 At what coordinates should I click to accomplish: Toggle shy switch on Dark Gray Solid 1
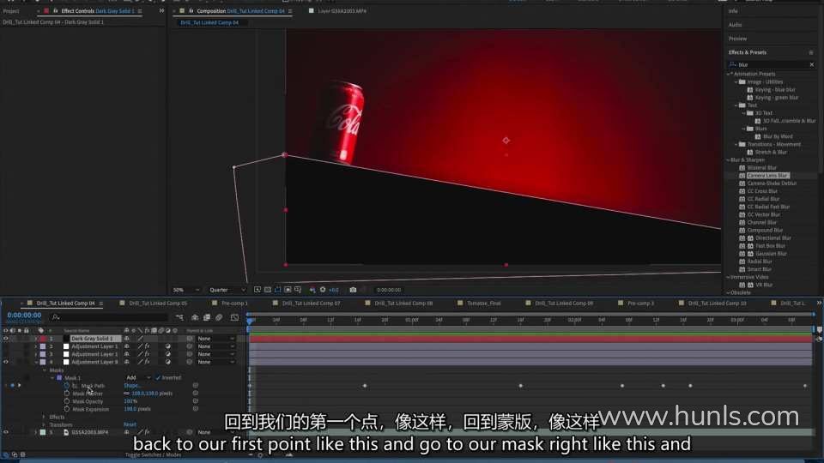click(x=127, y=339)
